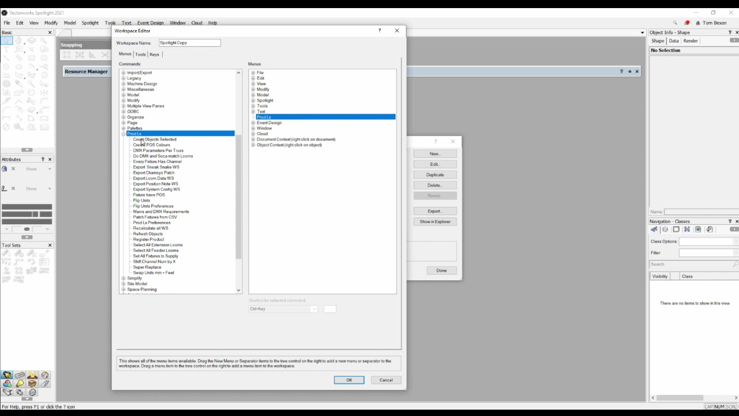Expand the File menu in the Menus tree
739x416 pixels.
tap(253, 73)
